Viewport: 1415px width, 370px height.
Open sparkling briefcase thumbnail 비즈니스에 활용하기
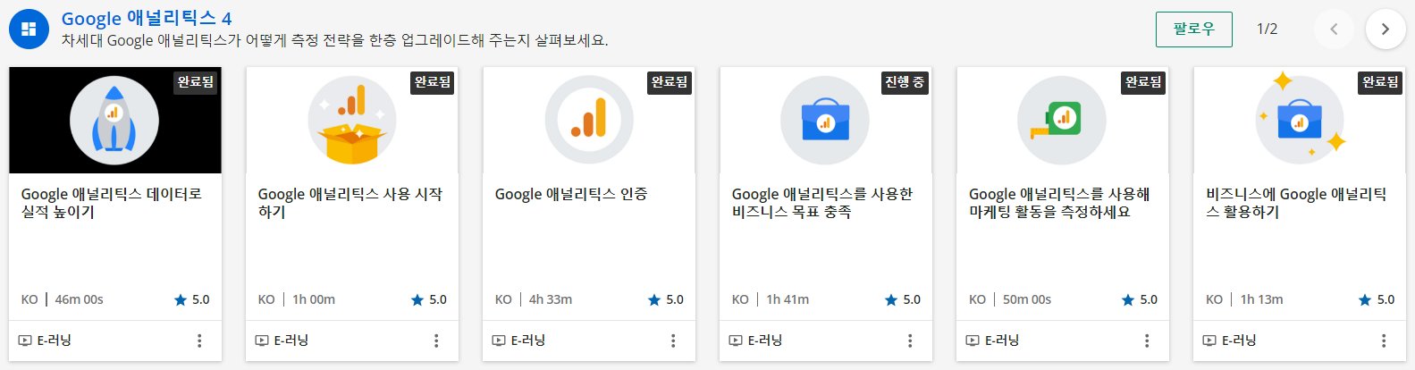1300,120
